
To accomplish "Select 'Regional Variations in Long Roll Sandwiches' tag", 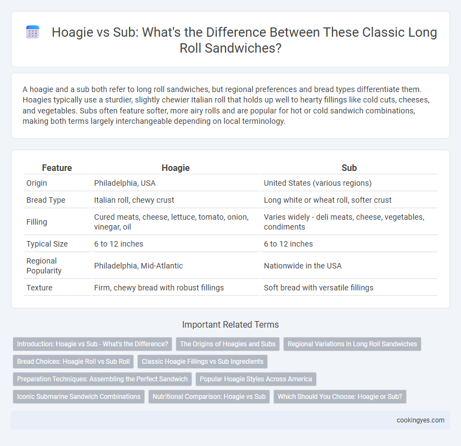I will [x=352, y=344].
